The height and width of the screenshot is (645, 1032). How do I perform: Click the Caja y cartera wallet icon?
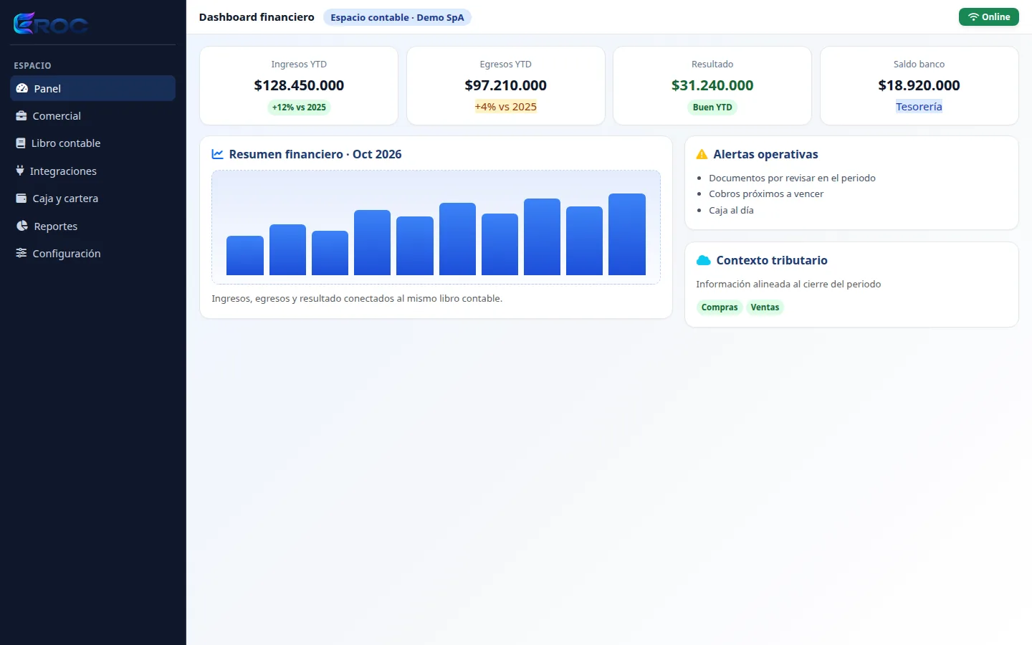21,198
